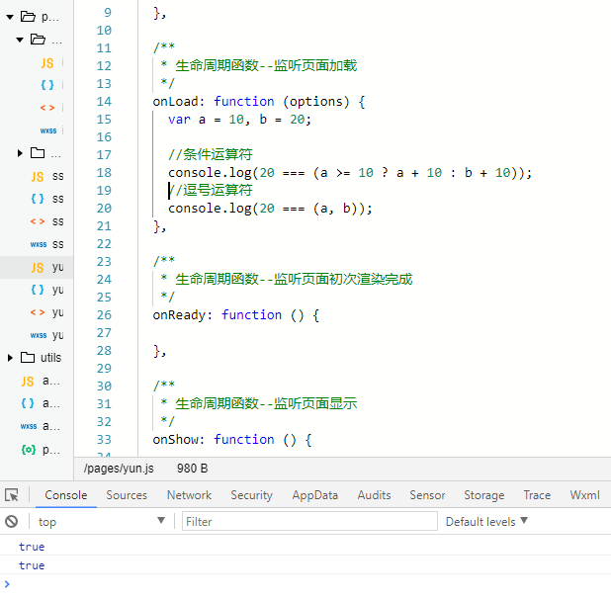Clear the console with the ban icon
Viewport: 611px width, 601px height.
[11, 521]
